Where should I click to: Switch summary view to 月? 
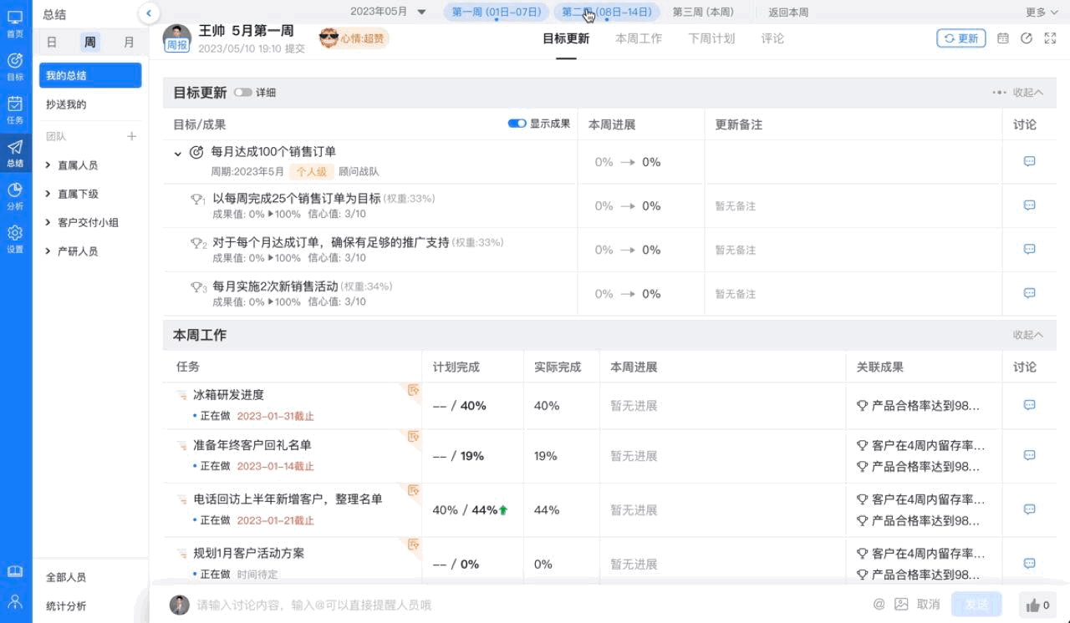(129, 43)
